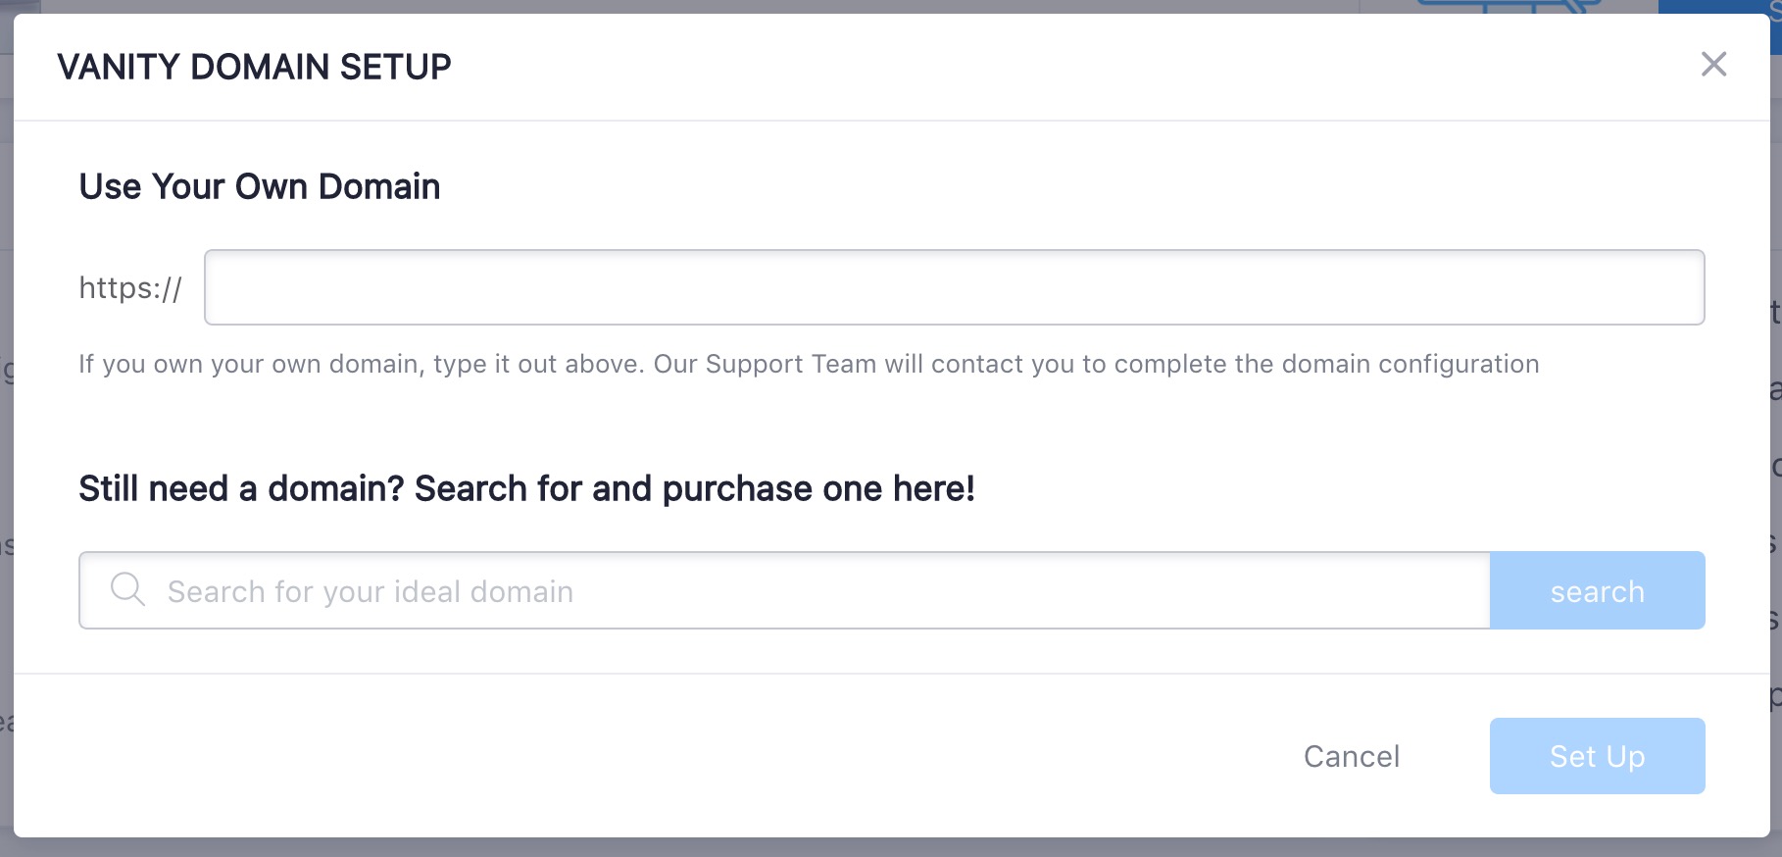Click the 'Search for your ideal domain' box

coord(784,590)
